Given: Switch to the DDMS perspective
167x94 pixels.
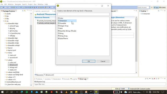Looking at the screenshot, I should click(x=162, y=8).
